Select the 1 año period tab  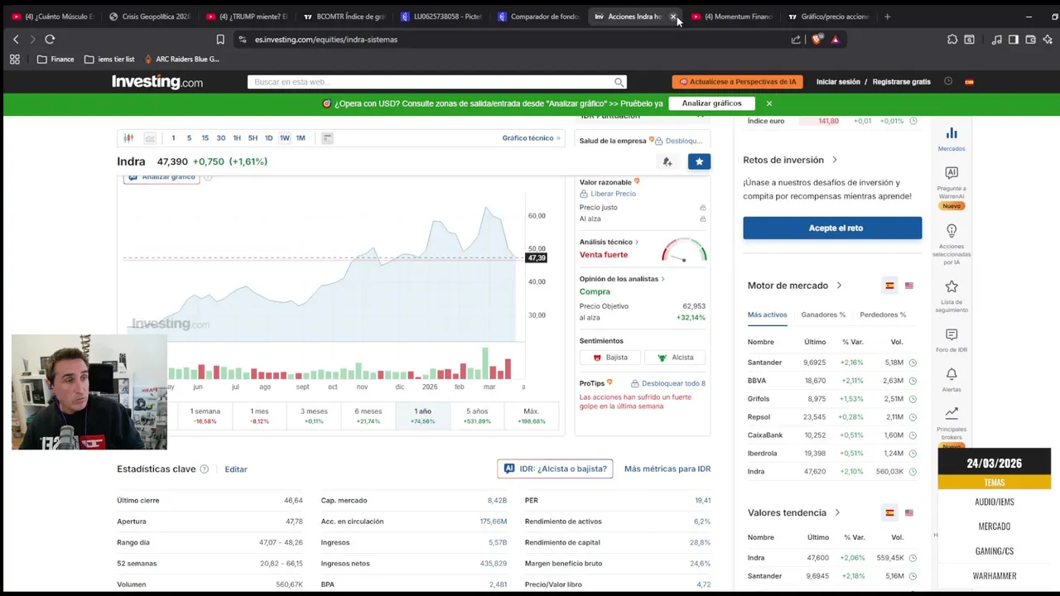(x=422, y=416)
